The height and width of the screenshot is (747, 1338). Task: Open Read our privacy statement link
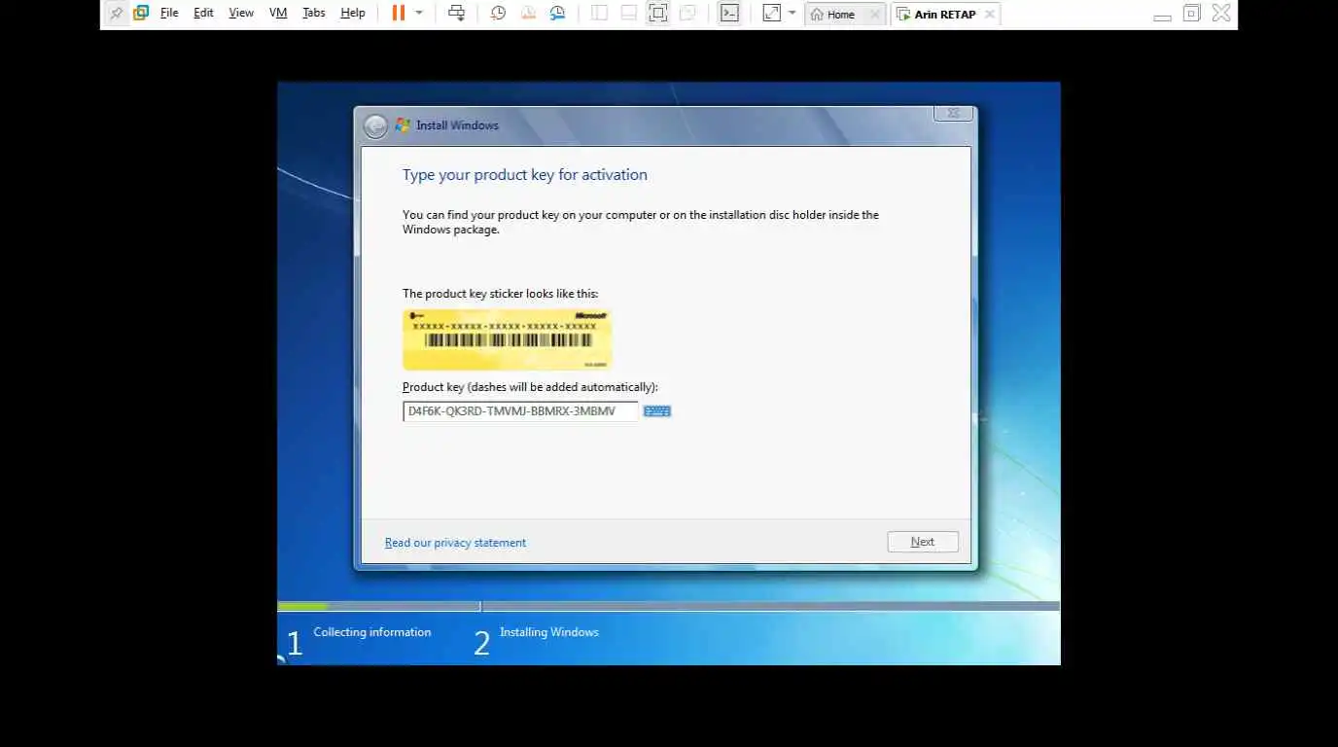[455, 543]
